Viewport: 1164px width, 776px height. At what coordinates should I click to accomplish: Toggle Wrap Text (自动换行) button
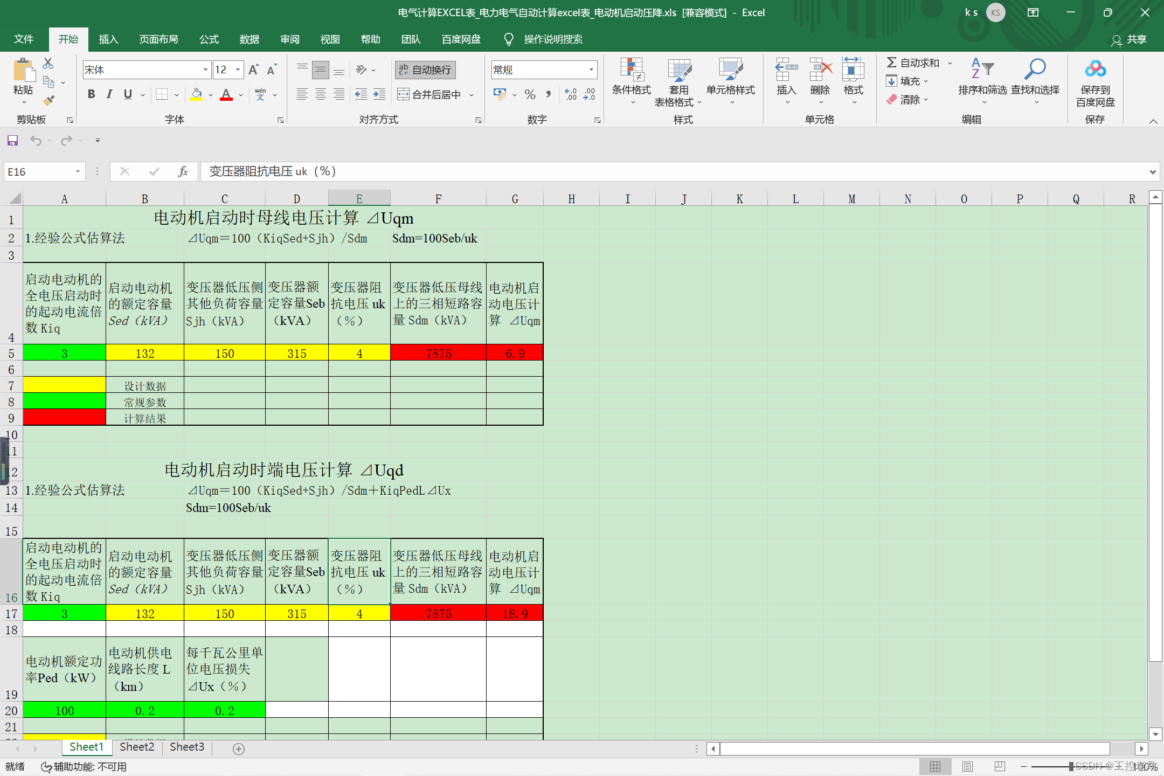[x=425, y=70]
